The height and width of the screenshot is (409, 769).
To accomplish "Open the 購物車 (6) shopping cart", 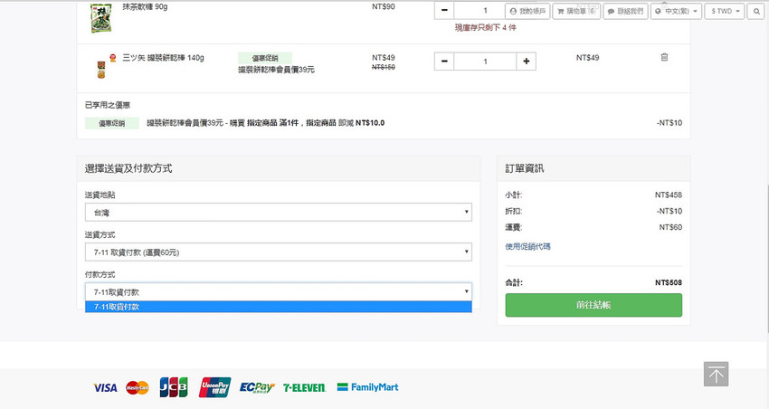I will click(576, 11).
